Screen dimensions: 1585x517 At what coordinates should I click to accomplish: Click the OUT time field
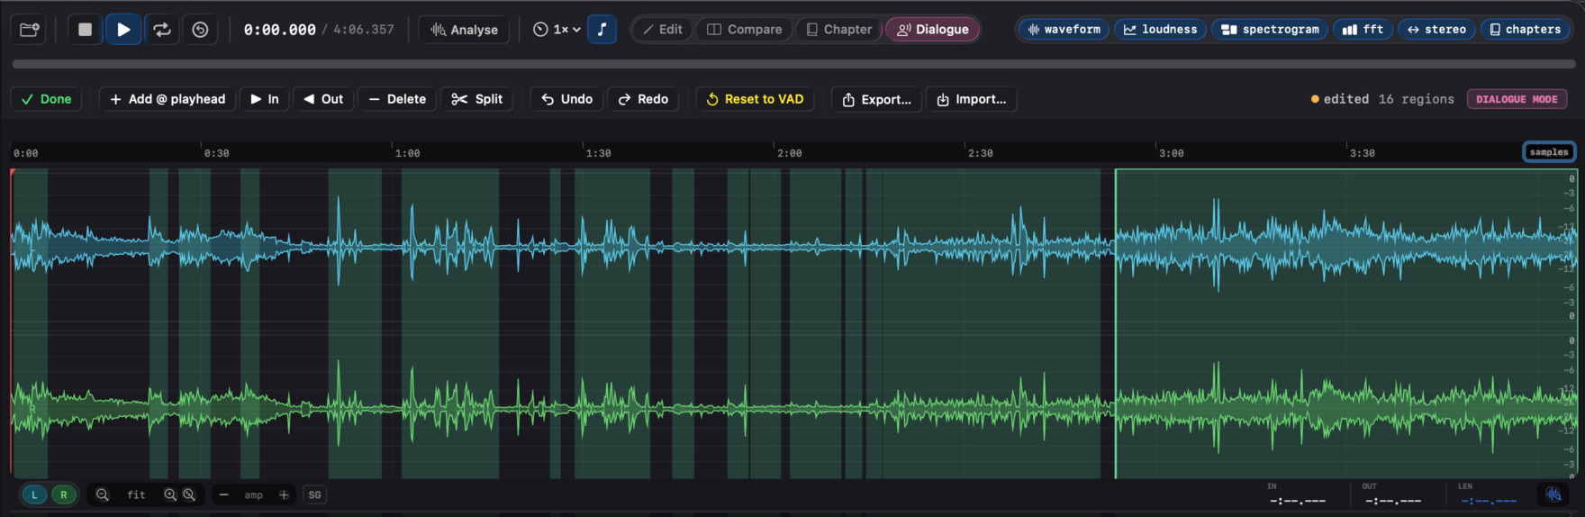point(1393,501)
